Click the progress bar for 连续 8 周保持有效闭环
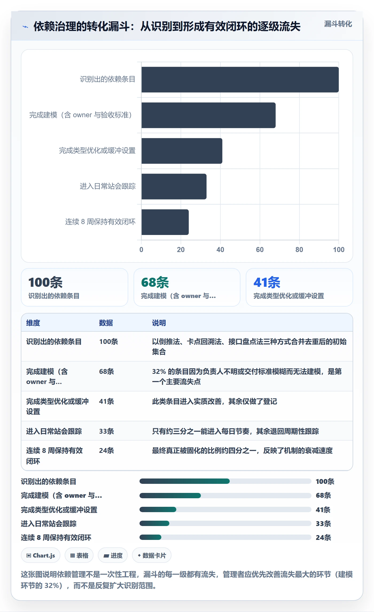Screen dimensions: 374x612 (225, 537)
